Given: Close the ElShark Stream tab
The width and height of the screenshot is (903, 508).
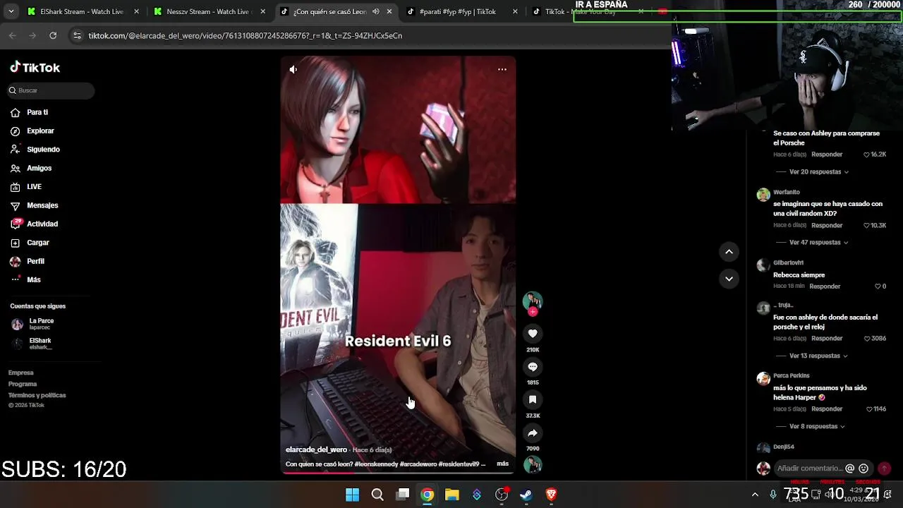Looking at the screenshot, I should tap(137, 11).
